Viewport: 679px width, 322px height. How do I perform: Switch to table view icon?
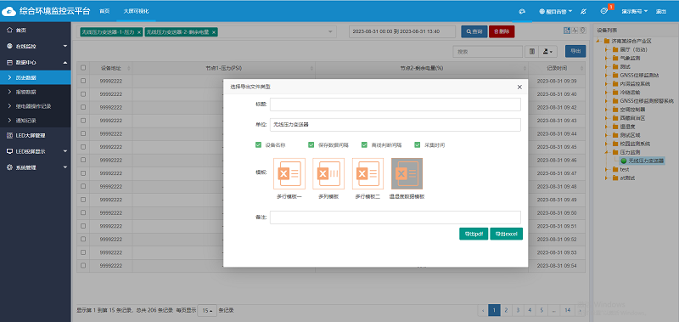pos(567,31)
